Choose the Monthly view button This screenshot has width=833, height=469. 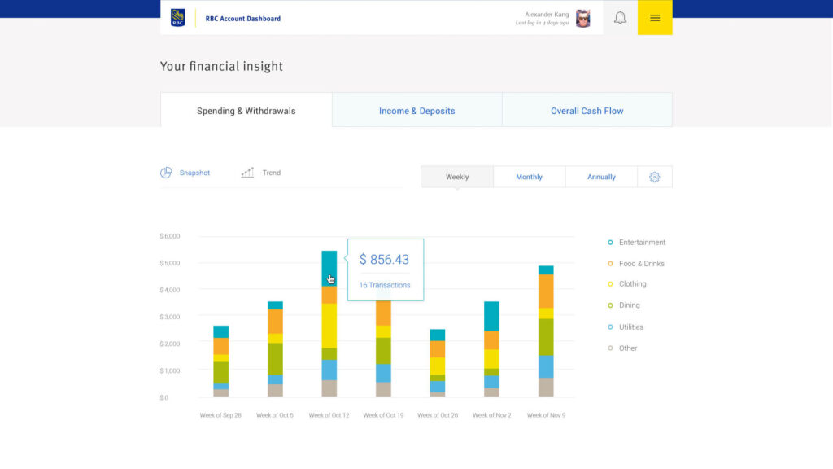pos(529,177)
